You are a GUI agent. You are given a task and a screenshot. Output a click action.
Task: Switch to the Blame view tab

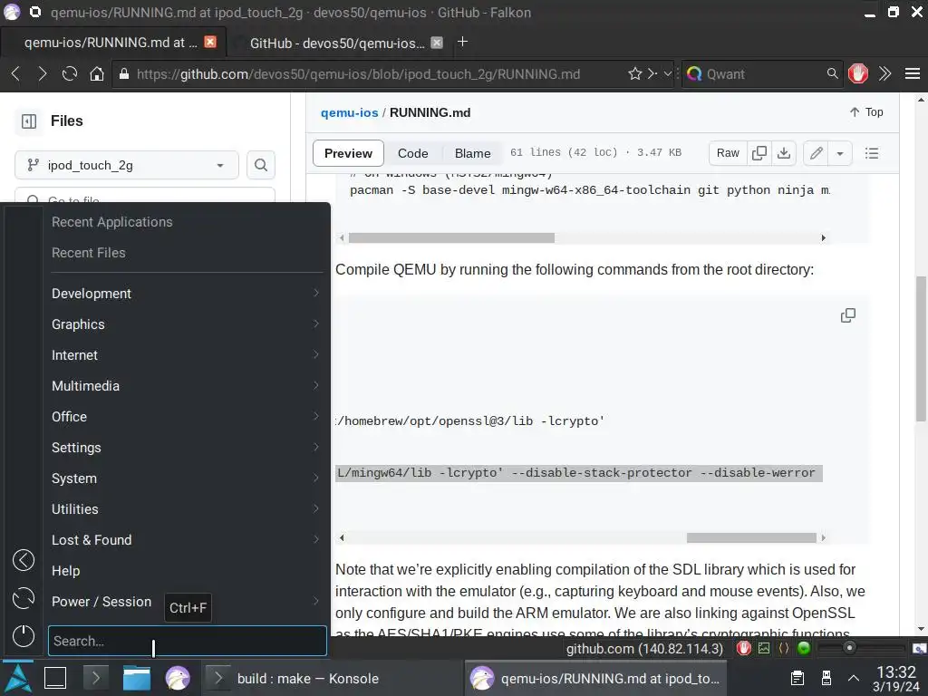(472, 153)
